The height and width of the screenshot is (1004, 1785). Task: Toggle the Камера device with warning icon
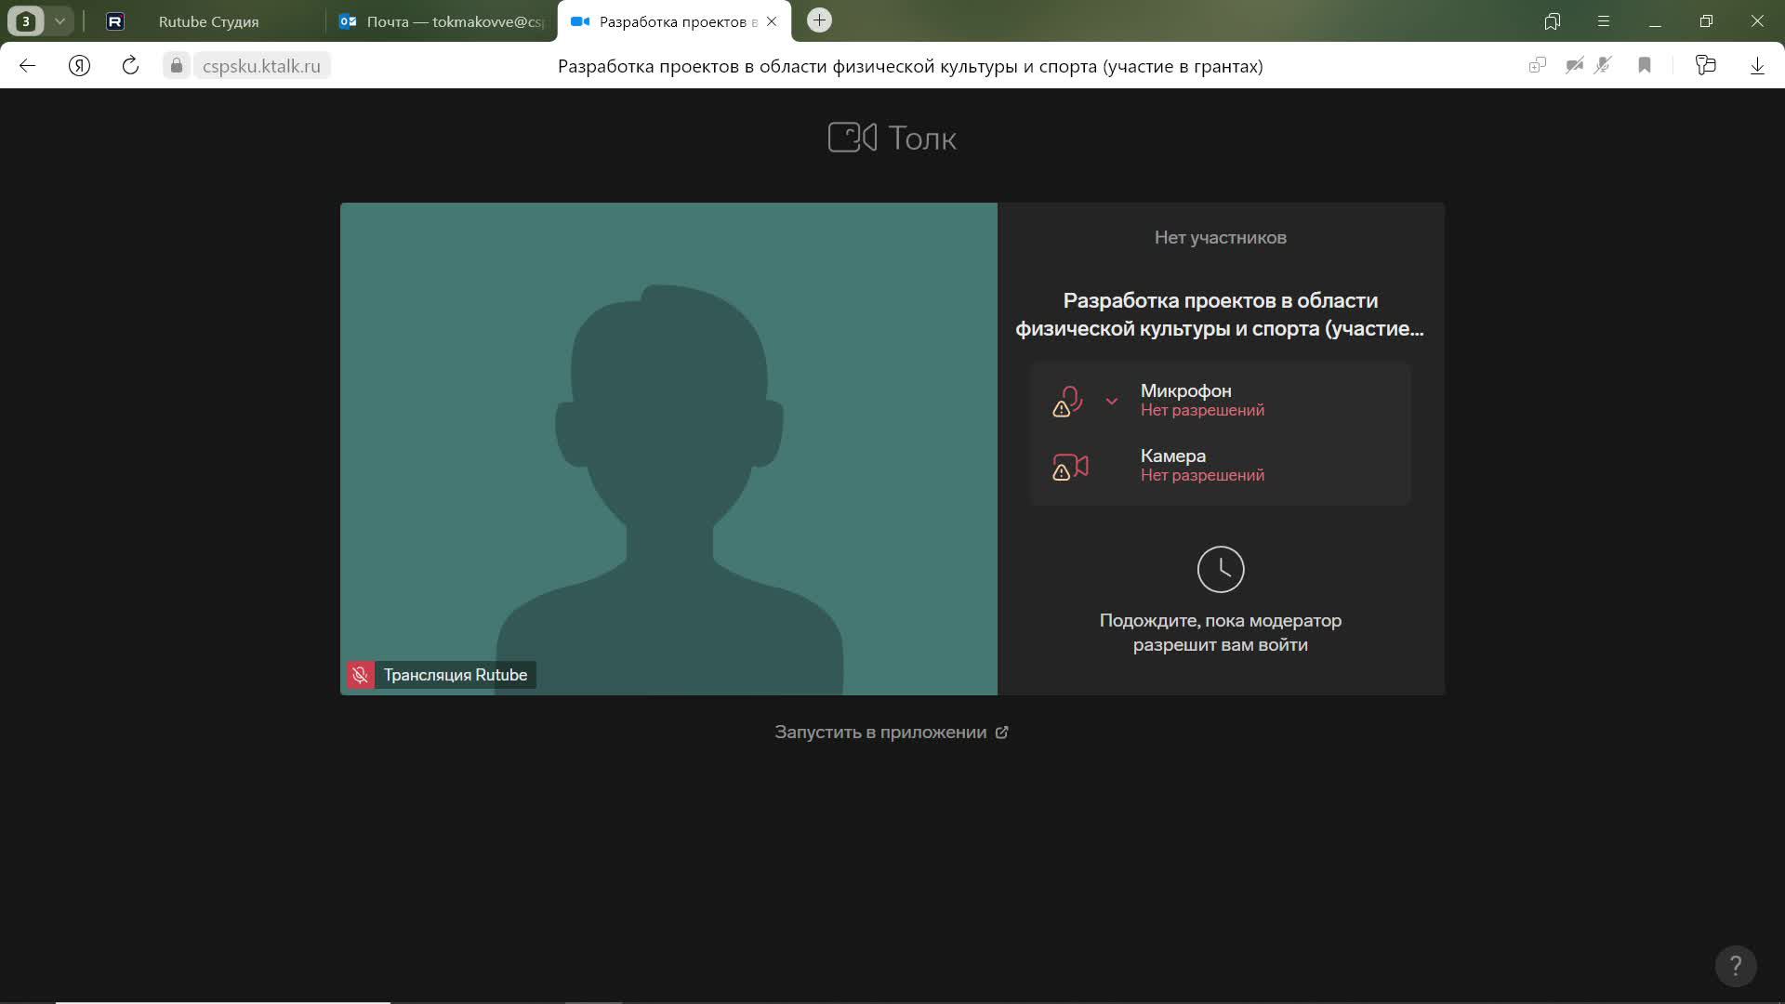pos(1070,466)
